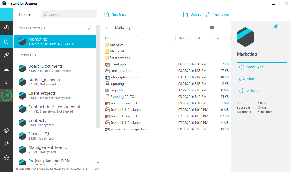Viewport: 291px width, 172px height.
Task: Open the hourglass icon in sidebar
Action: tap(6, 82)
